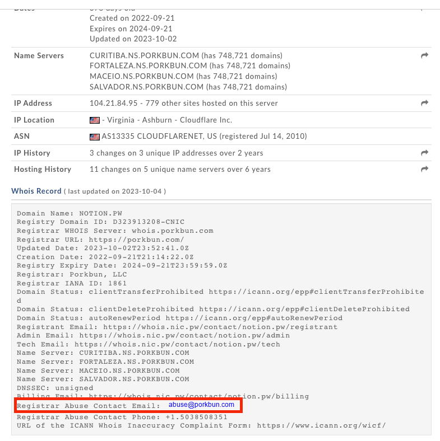Image resolution: width=440 pixels, height=441 pixels.
Task: Click US flag icon in IP Location row
Action: (x=95, y=120)
